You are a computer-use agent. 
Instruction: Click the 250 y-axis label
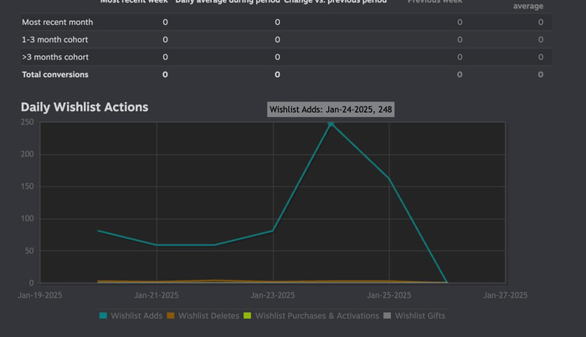point(27,122)
